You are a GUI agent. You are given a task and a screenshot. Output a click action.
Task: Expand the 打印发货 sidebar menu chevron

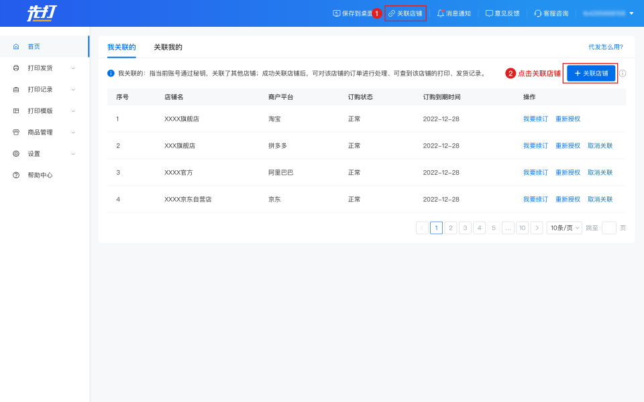(x=73, y=68)
